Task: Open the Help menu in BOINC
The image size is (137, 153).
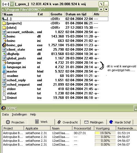Action: tap(33, 114)
